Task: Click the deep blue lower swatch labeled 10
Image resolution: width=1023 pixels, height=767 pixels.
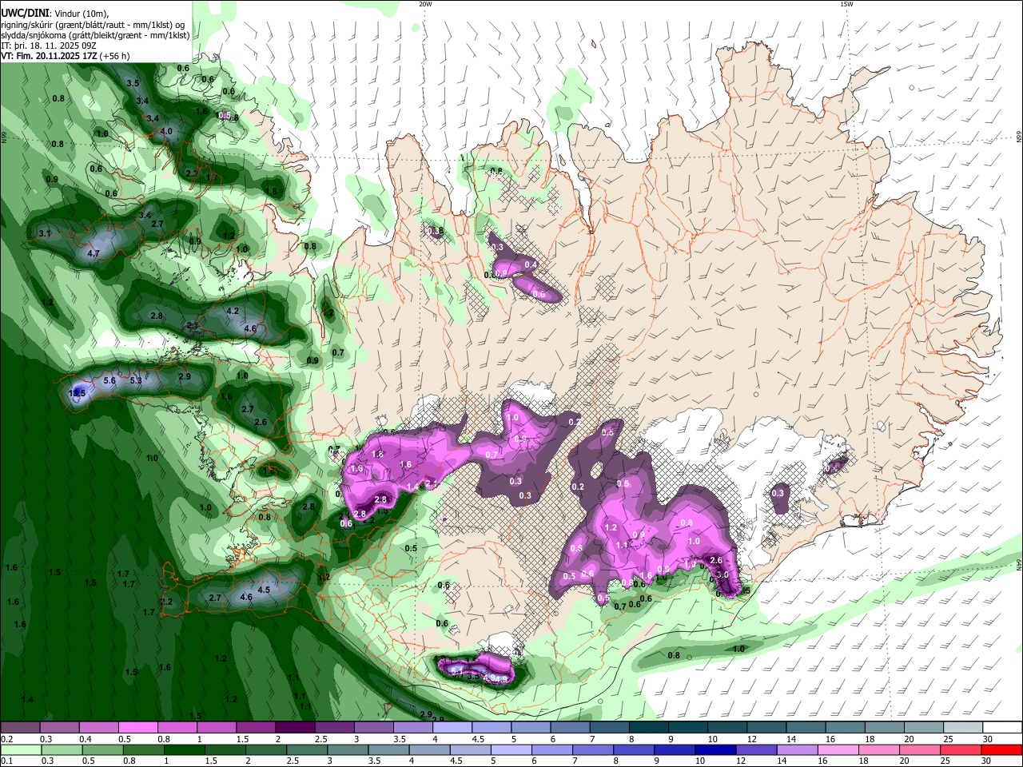Action: tap(714, 750)
